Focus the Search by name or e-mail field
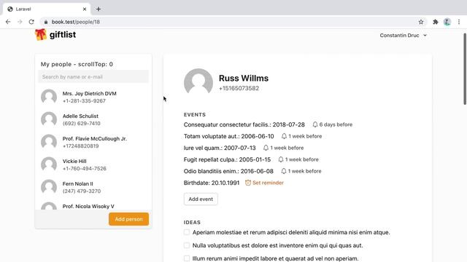This screenshot has height=262, width=467. (93, 76)
